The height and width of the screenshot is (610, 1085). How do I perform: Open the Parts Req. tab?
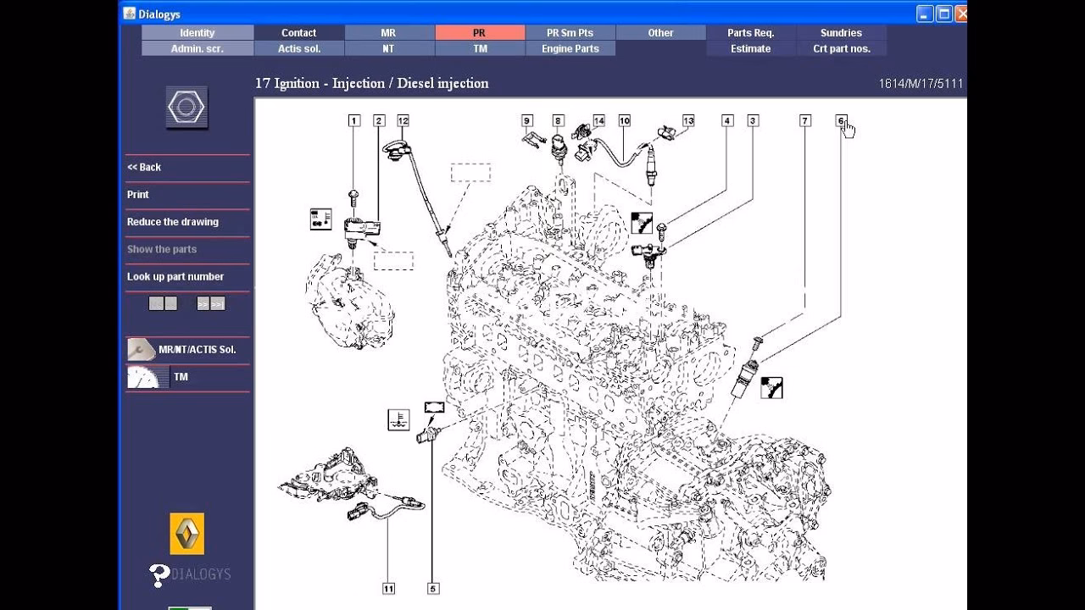[750, 33]
